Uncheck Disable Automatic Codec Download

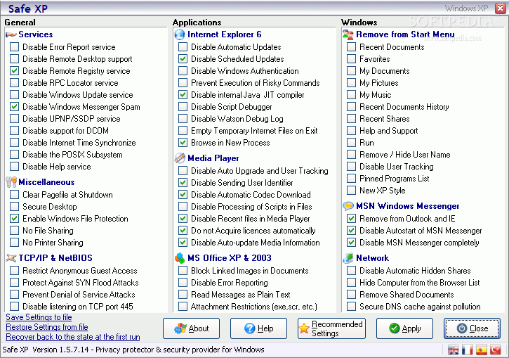tap(183, 195)
